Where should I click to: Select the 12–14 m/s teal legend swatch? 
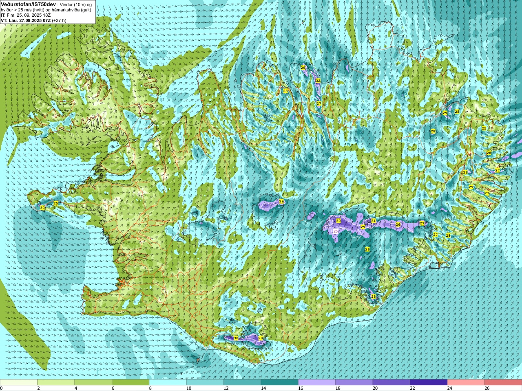pos(242,382)
